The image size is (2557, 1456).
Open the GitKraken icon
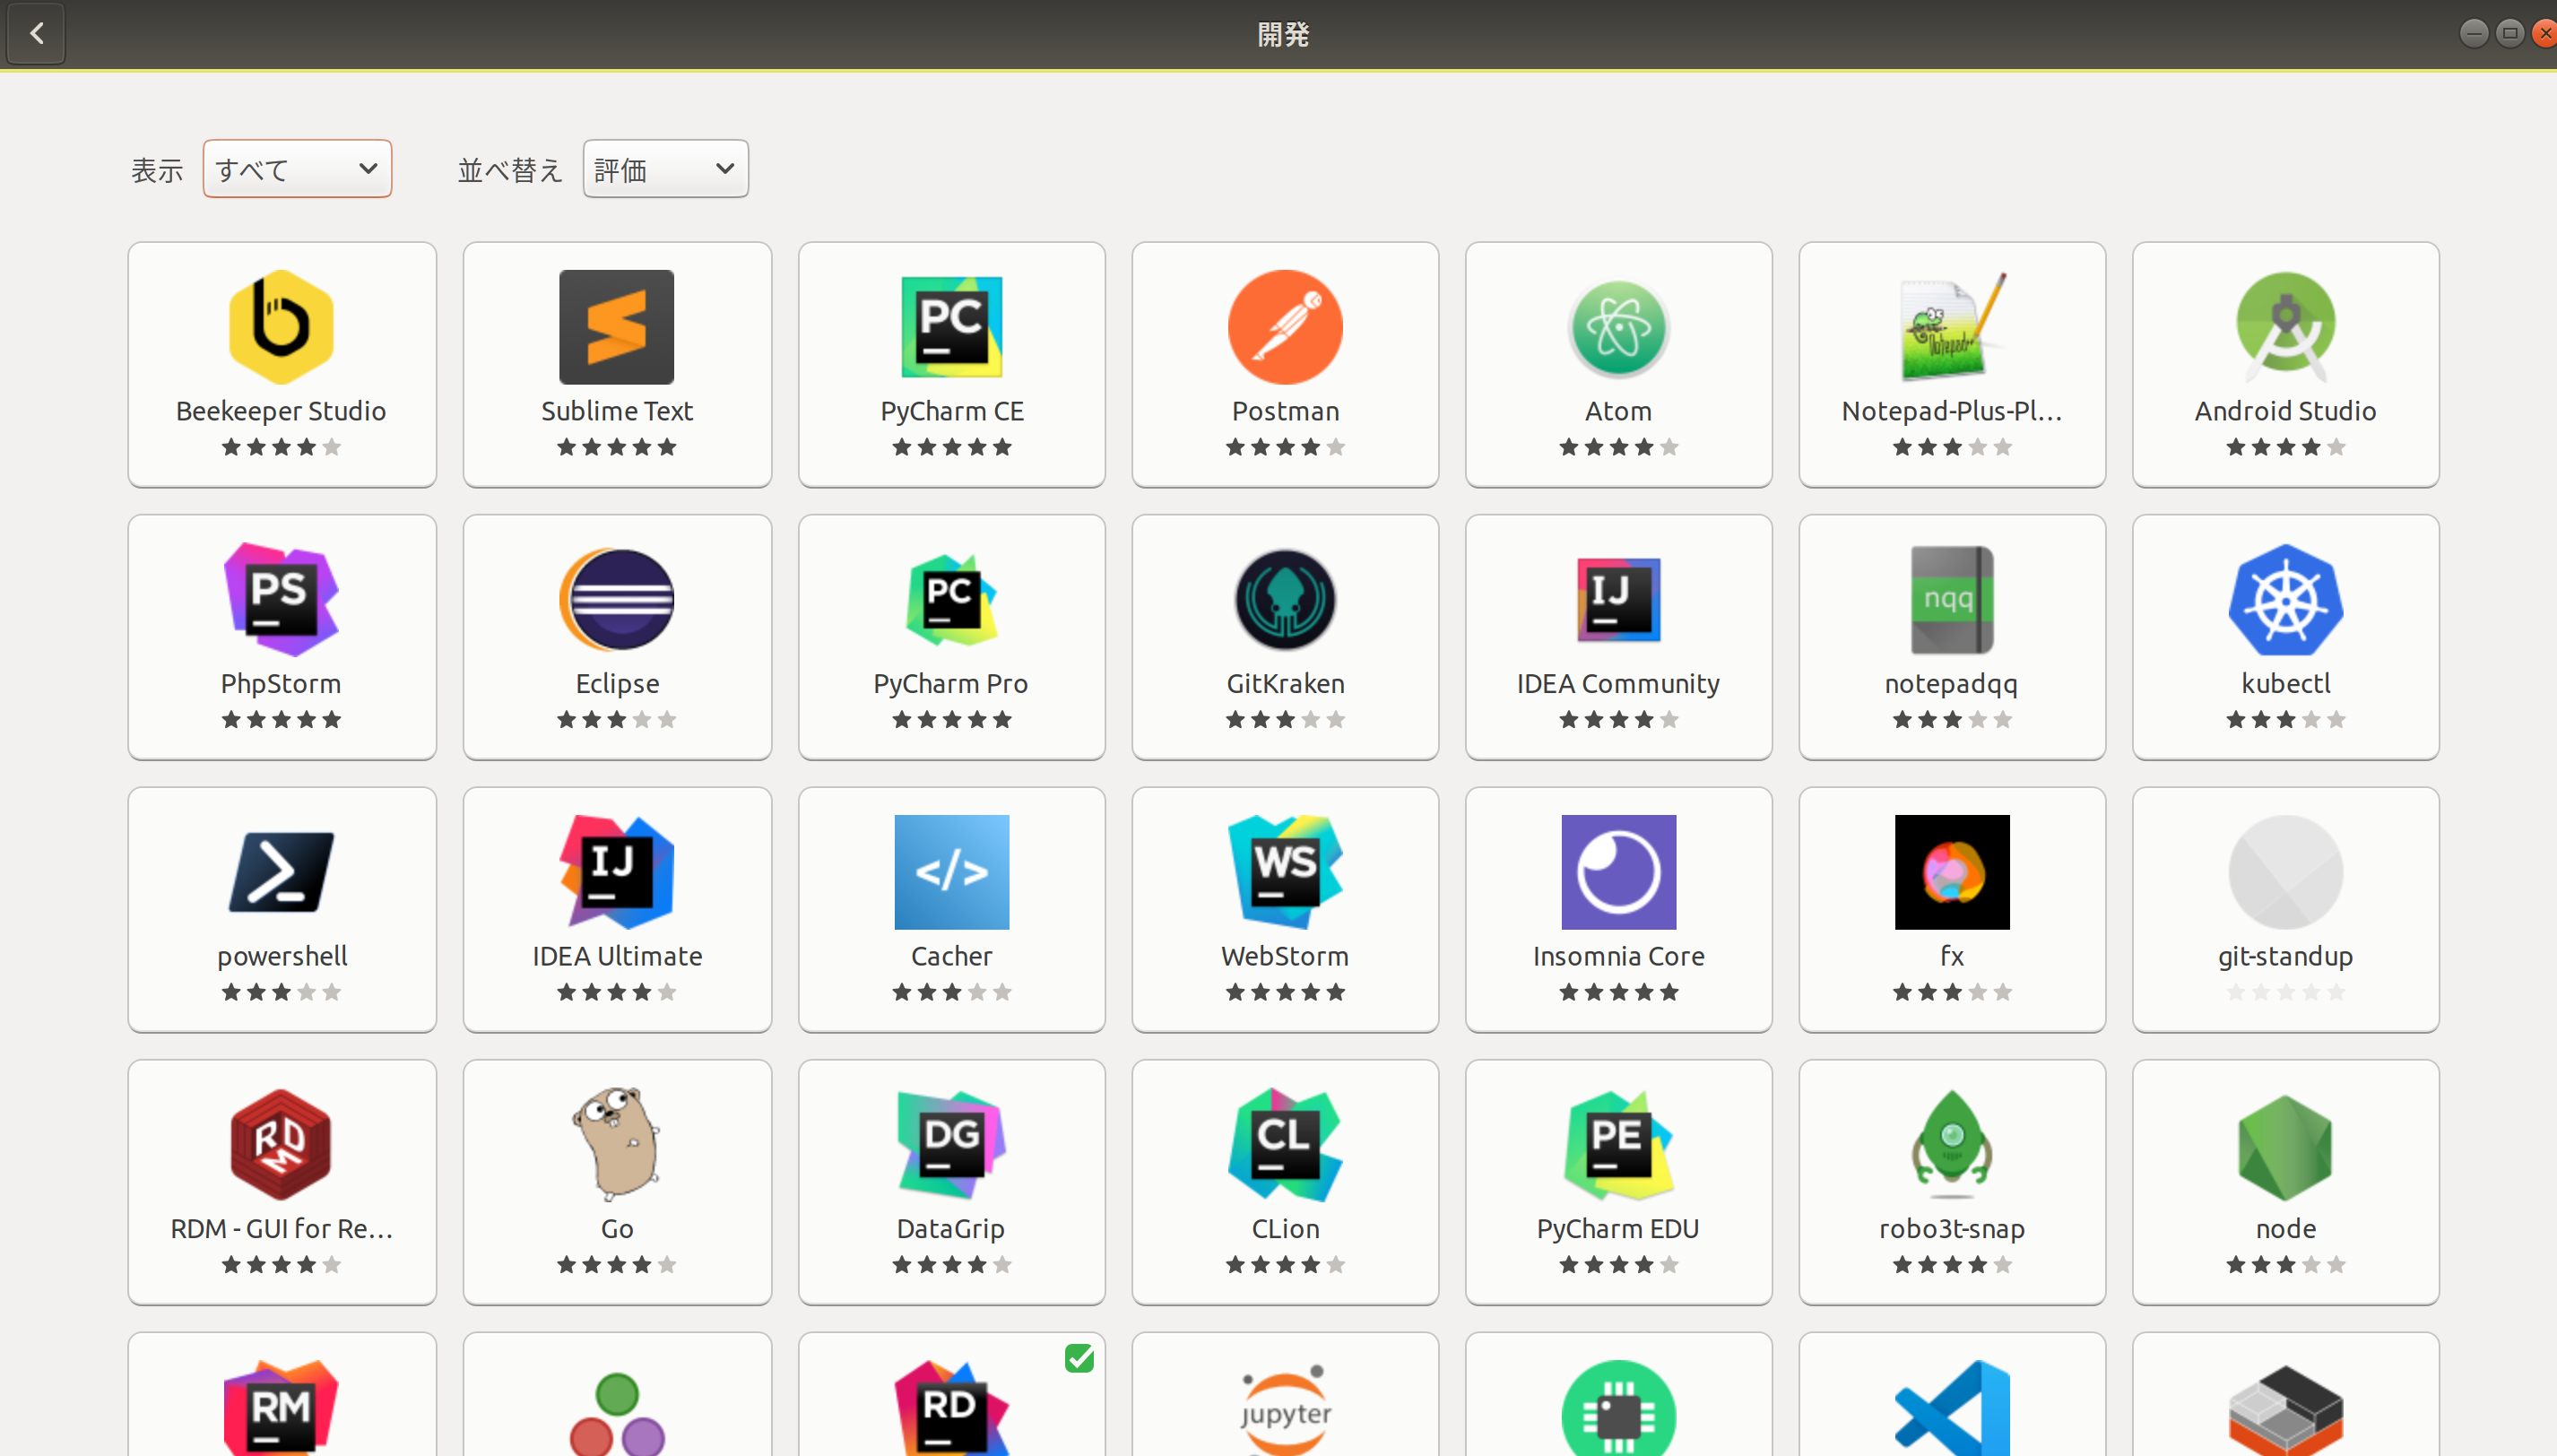click(1285, 599)
